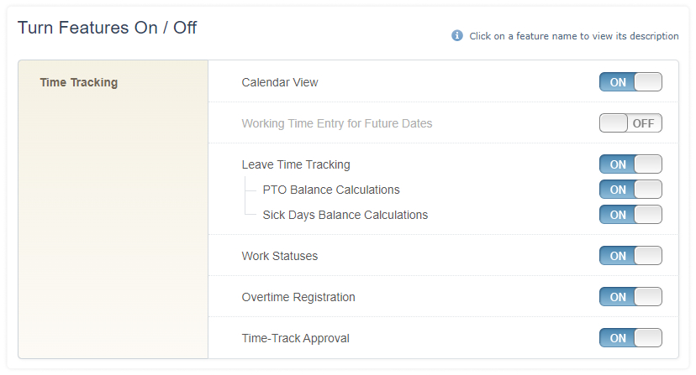Screen dimensions: 696x375
Task: Open the Leave Time Tracking feature name
Action: point(296,165)
